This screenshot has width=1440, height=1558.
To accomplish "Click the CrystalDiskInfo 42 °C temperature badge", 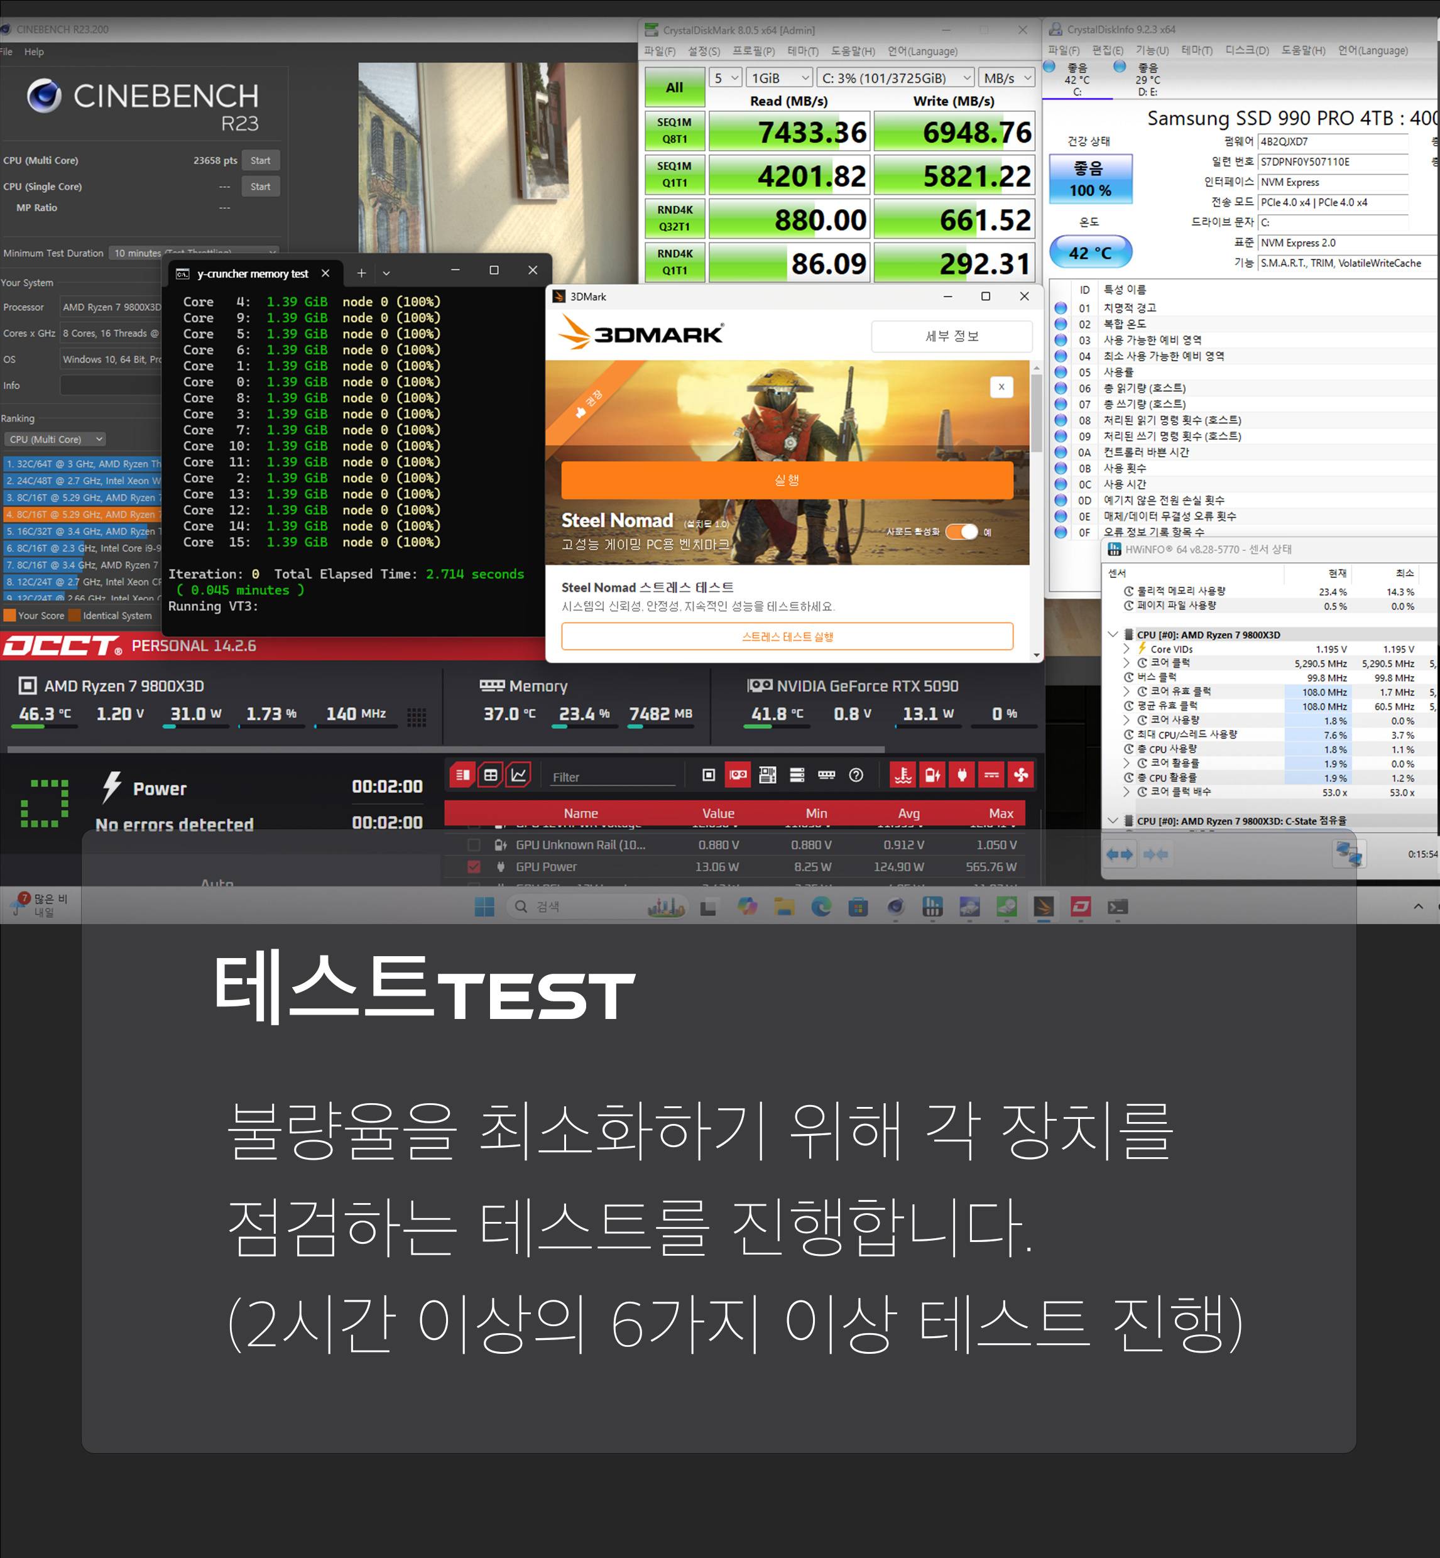I will tap(1090, 253).
